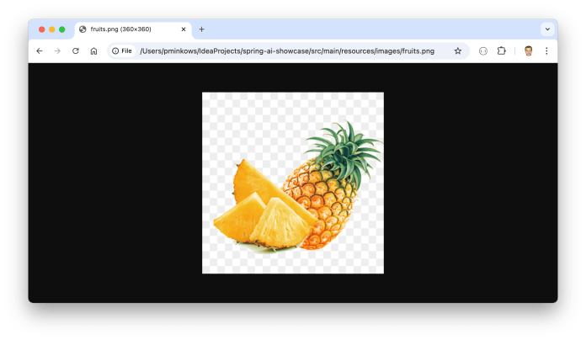This screenshot has width=586, height=340.
Task: Open the home page
Action: click(93, 51)
